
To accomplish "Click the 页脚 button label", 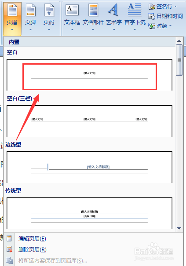I will (x=30, y=22).
